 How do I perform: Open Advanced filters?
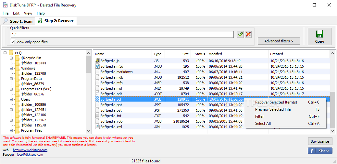[x=279, y=41]
